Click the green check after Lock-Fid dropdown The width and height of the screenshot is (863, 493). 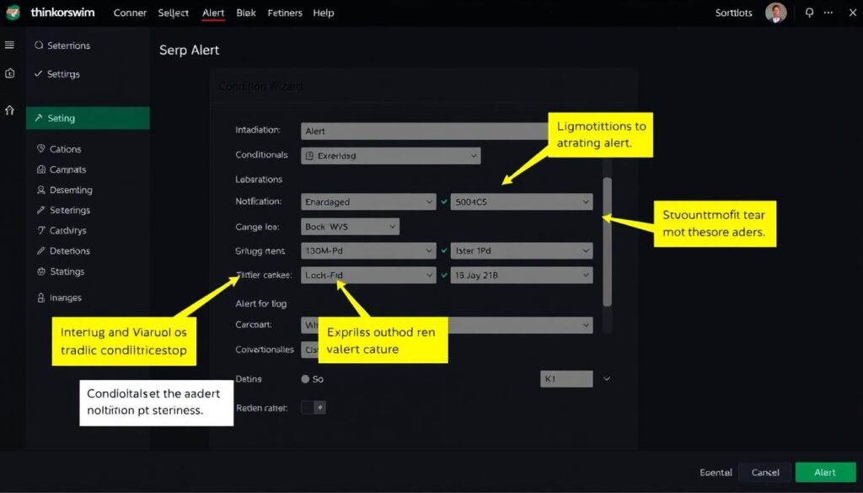tap(444, 275)
